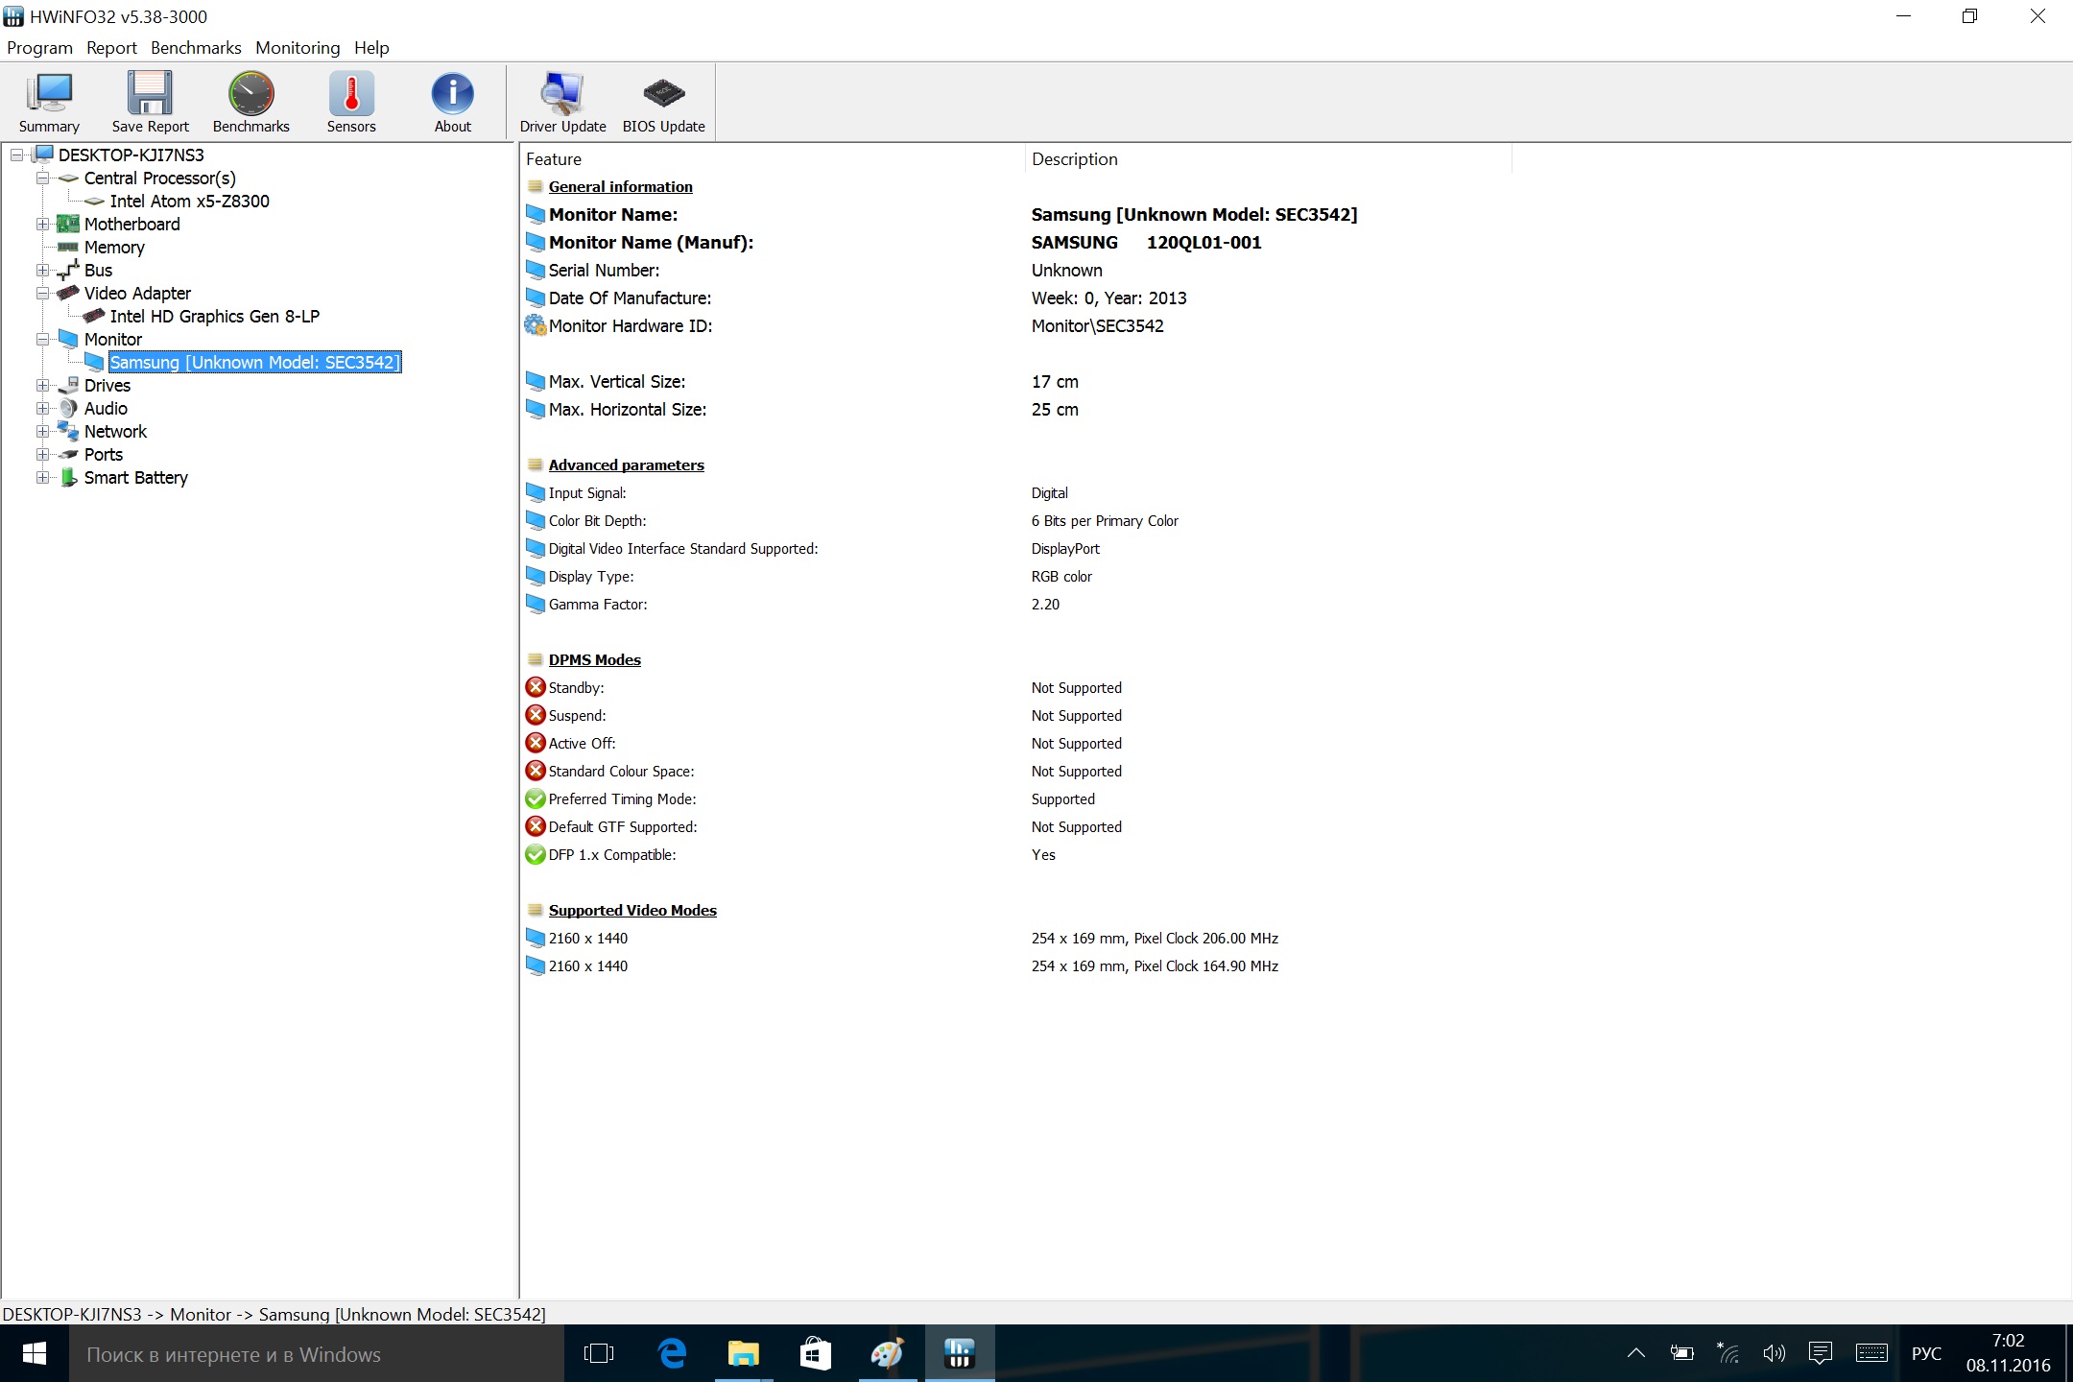Click the Standby red cross icon

[536, 687]
